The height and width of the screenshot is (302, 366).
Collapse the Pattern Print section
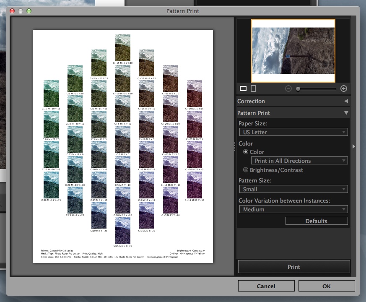346,113
